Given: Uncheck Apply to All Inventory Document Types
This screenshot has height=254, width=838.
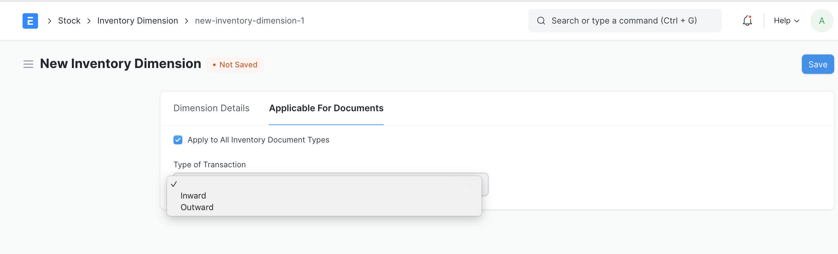Looking at the screenshot, I should tap(178, 140).
